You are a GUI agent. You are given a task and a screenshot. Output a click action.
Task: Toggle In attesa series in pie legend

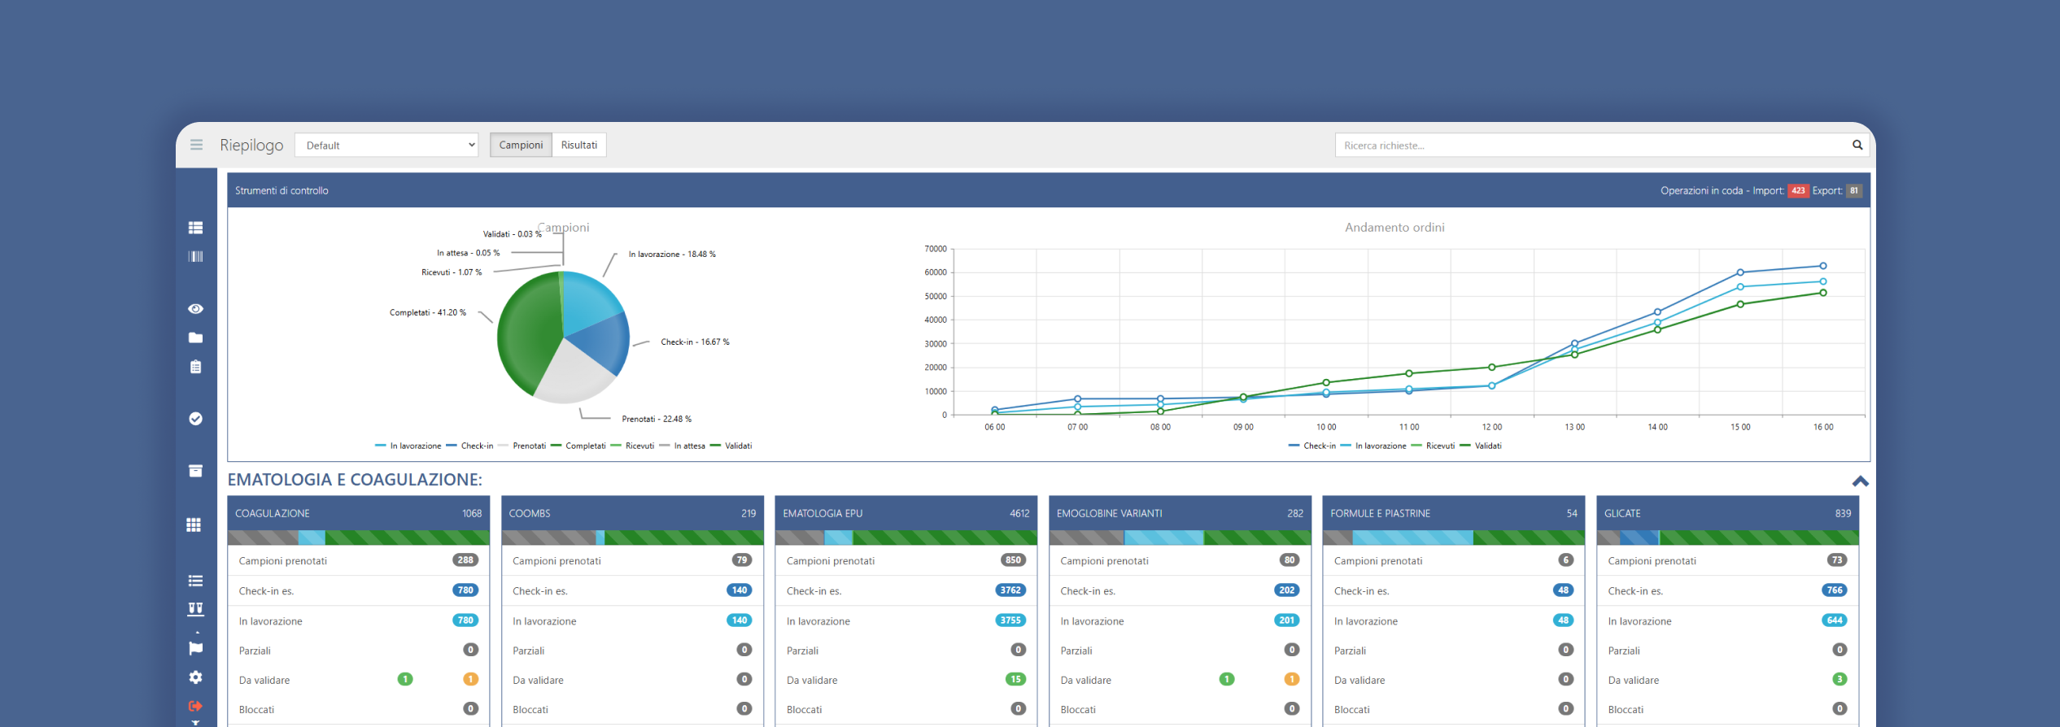(682, 446)
